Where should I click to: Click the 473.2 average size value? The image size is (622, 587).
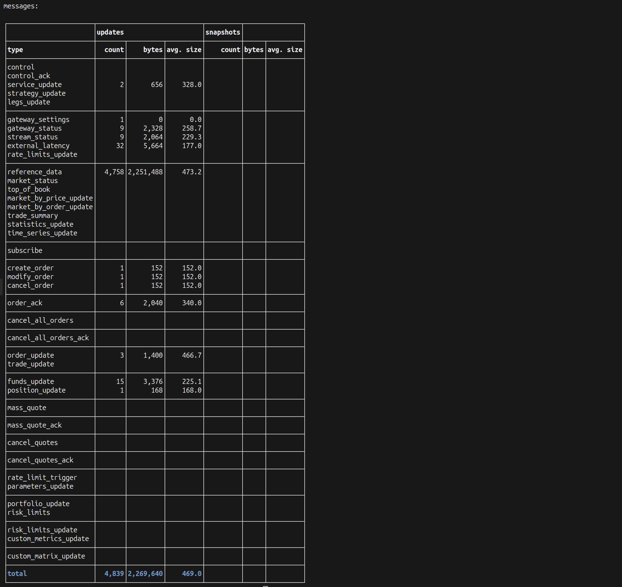point(192,172)
